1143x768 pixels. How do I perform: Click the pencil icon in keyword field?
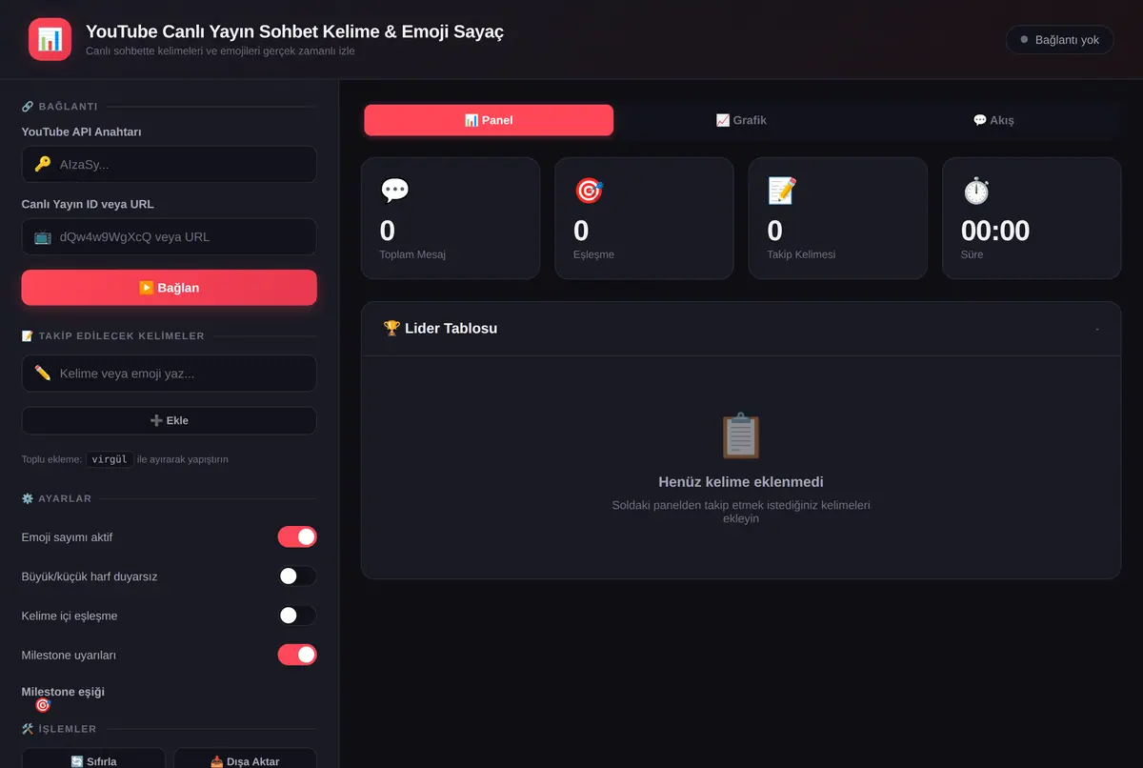click(x=42, y=374)
